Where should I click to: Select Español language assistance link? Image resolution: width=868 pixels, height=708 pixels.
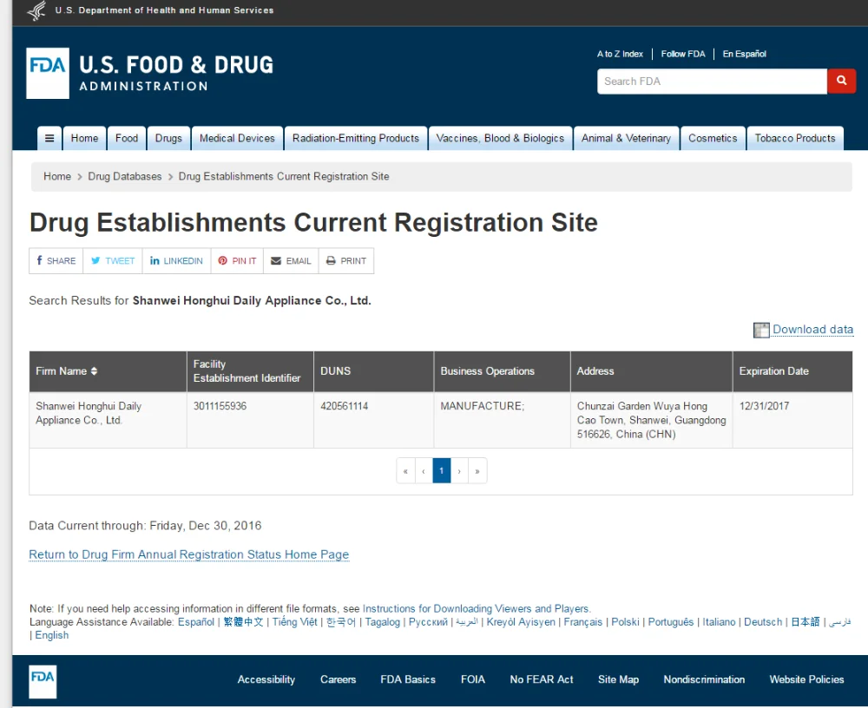[x=195, y=621]
